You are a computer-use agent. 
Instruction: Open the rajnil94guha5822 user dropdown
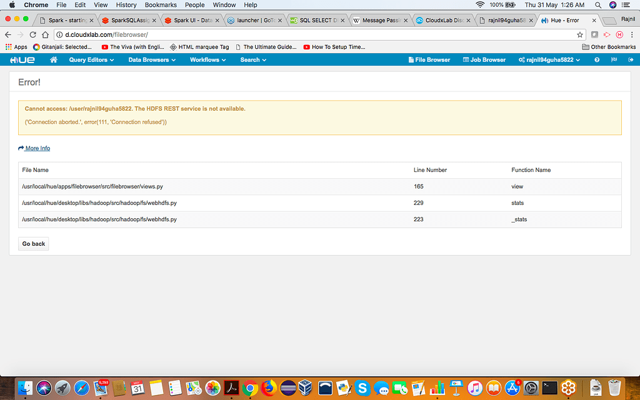pyautogui.click(x=549, y=60)
